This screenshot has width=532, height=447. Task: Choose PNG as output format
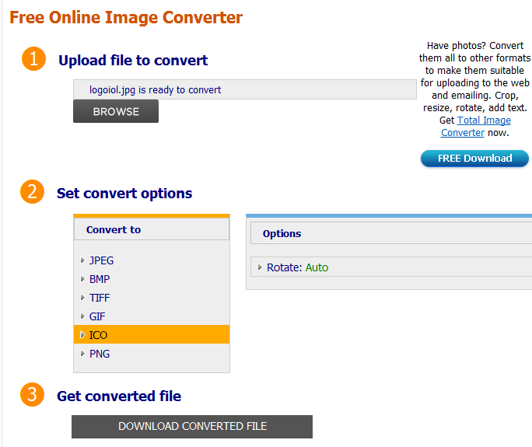(100, 354)
